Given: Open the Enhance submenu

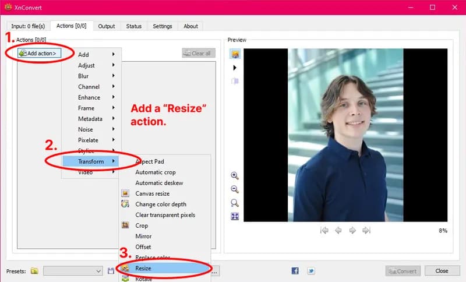Looking at the screenshot, I should [x=91, y=97].
